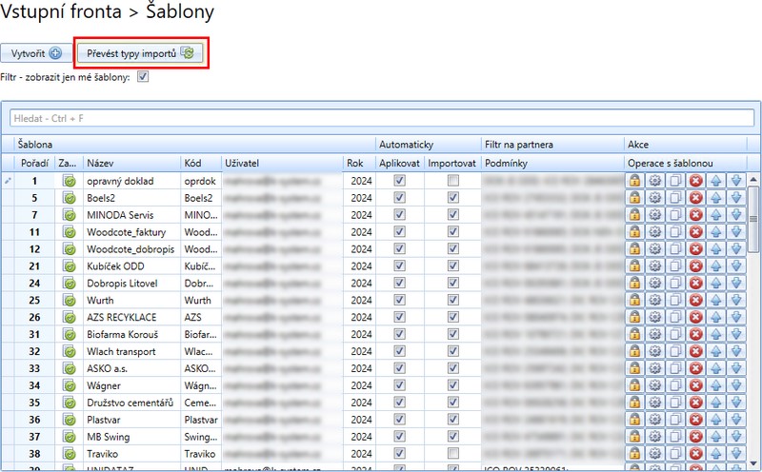Click the lock icon for Boels2 row
This screenshot has width=762, height=472.
click(x=634, y=198)
